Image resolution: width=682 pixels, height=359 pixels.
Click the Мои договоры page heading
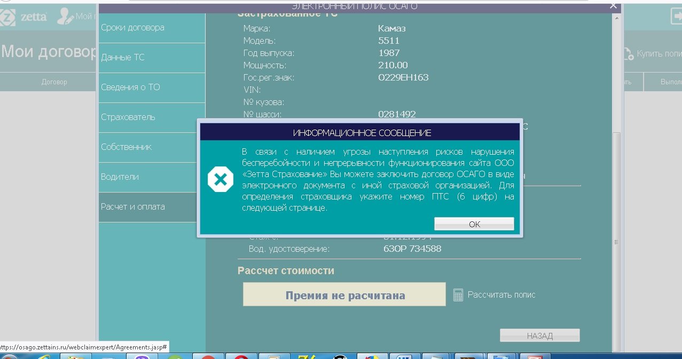(x=49, y=52)
